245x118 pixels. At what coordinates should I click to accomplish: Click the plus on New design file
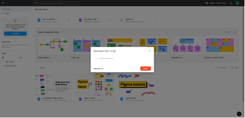tap(69, 20)
